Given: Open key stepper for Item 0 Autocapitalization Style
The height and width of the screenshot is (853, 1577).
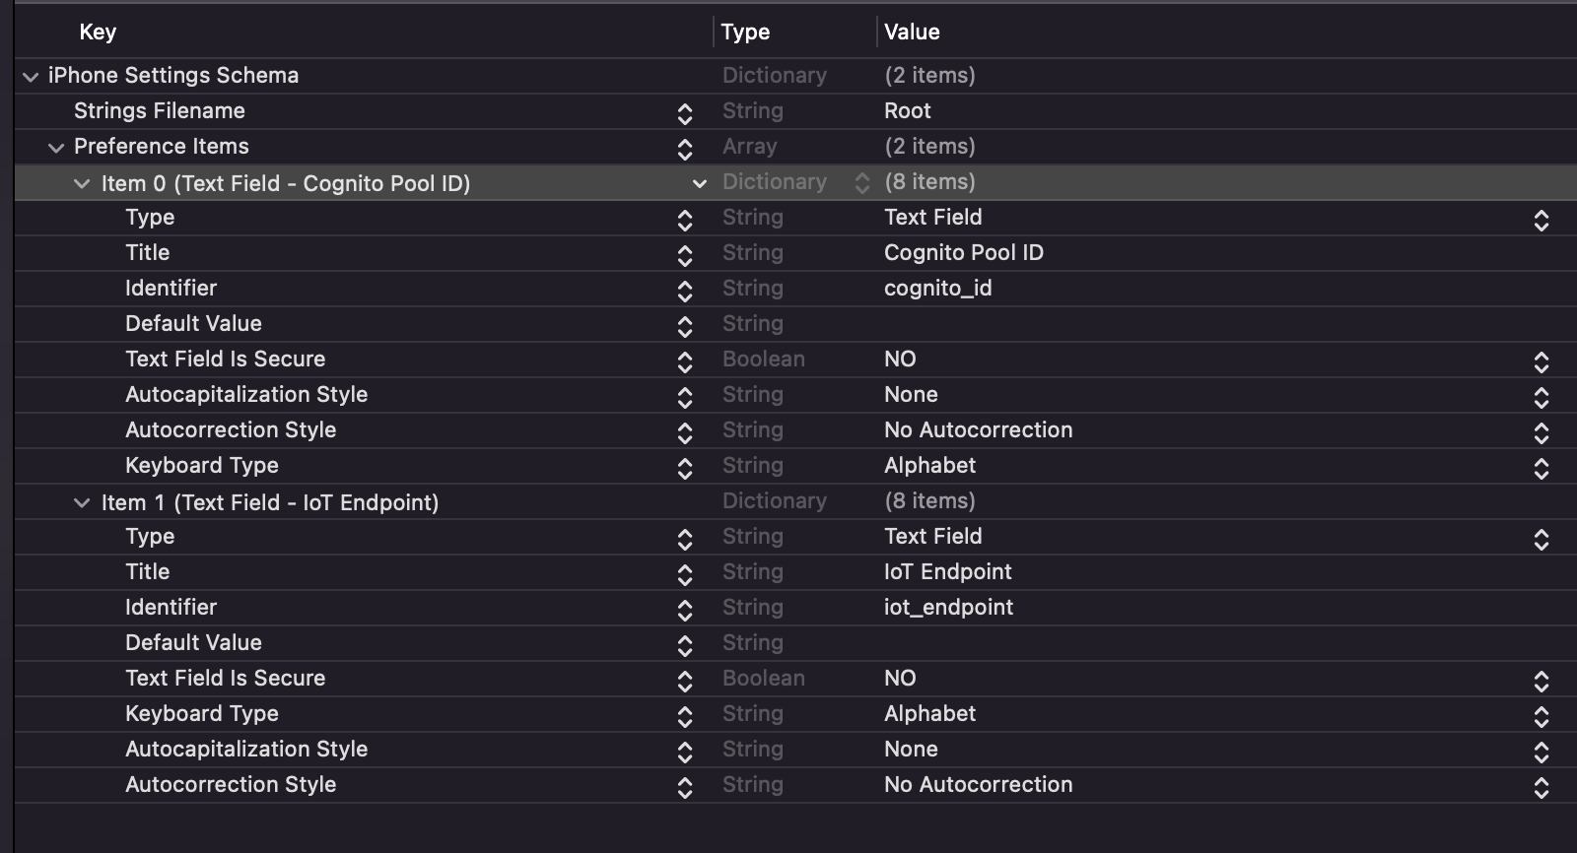Looking at the screenshot, I should (x=685, y=397).
